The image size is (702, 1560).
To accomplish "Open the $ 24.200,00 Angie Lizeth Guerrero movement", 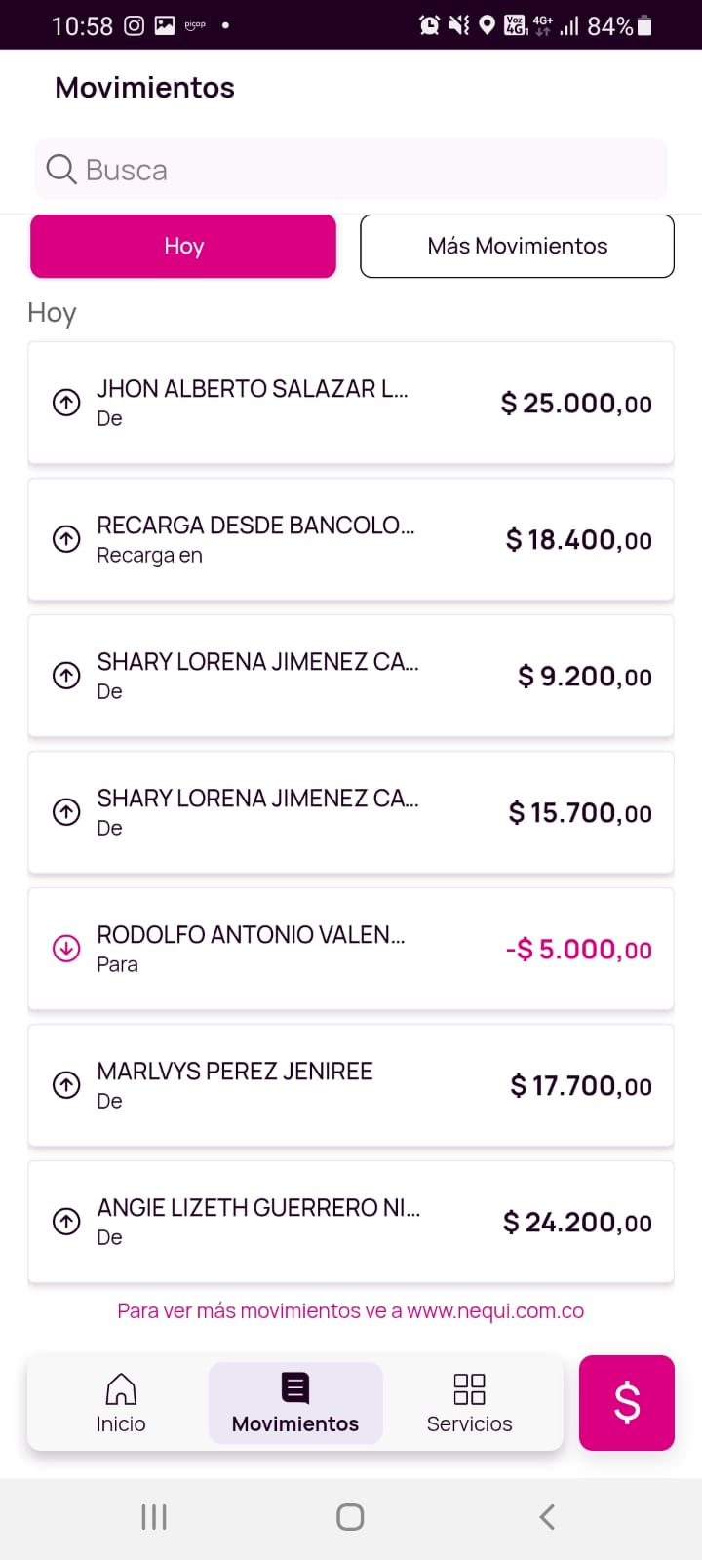I will tap(351, 1222).
